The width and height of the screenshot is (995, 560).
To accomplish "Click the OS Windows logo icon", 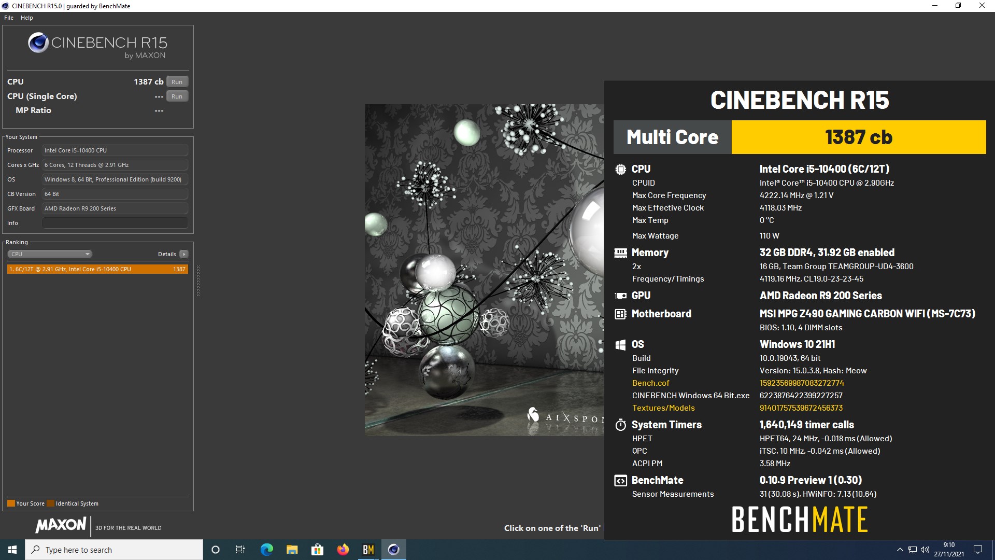I will [x=620, y=345].
